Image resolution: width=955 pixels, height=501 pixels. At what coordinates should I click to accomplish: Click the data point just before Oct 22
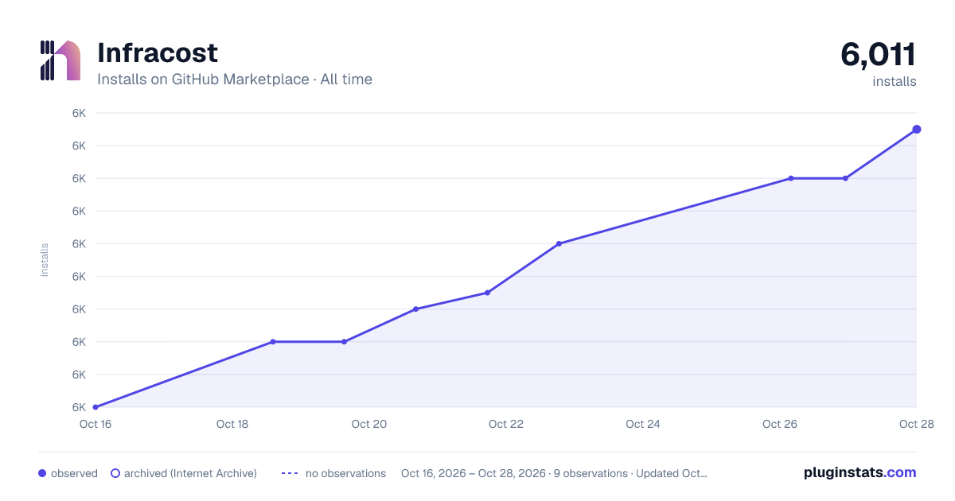(x=487, y=293)
